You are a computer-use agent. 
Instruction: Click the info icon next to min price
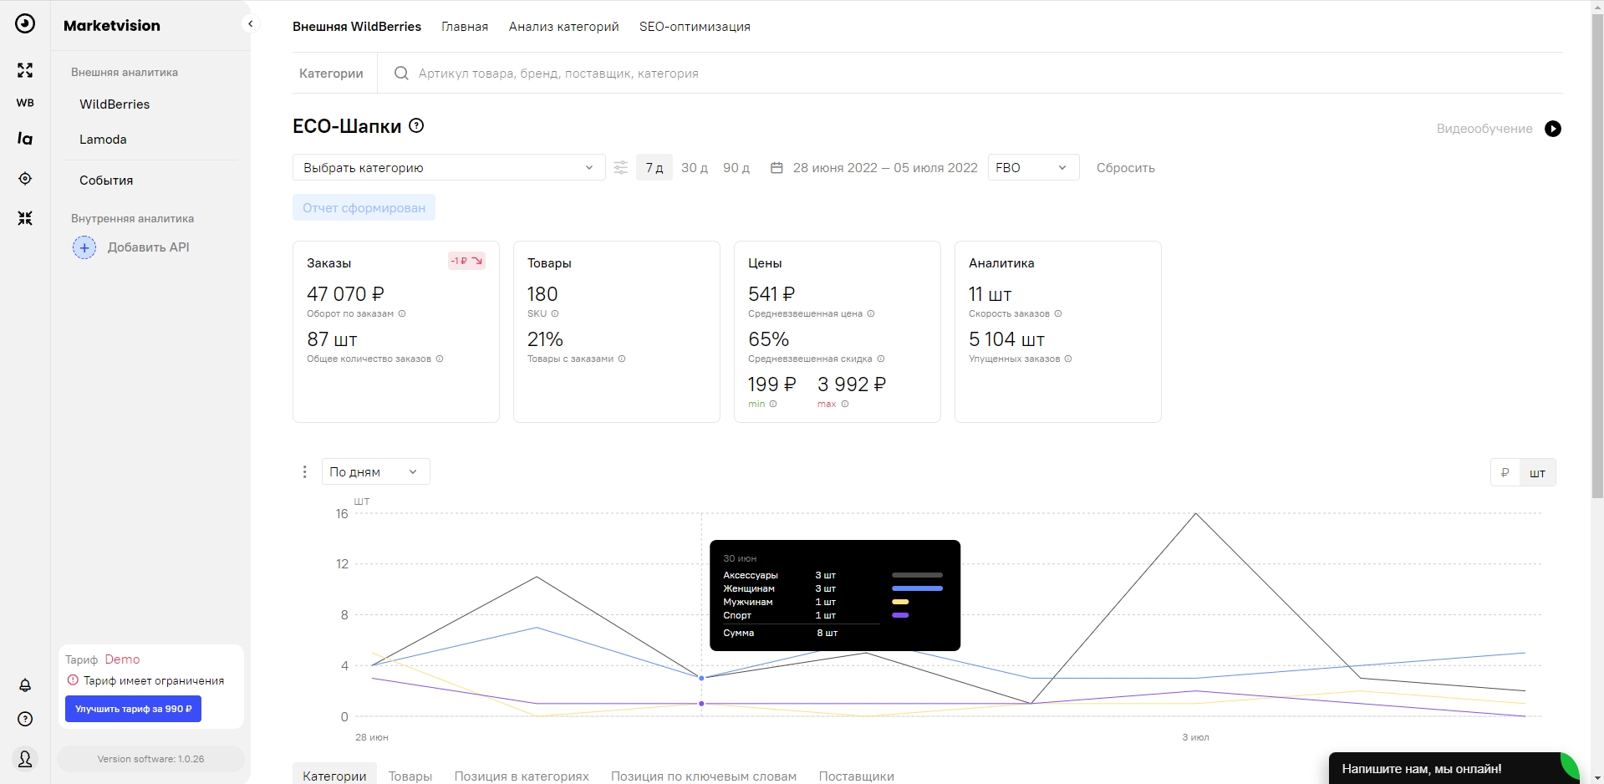pos(773,405)
